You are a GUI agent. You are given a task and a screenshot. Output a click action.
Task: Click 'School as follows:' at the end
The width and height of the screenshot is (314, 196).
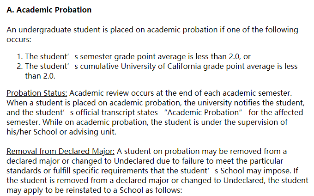tap(151, 190)
